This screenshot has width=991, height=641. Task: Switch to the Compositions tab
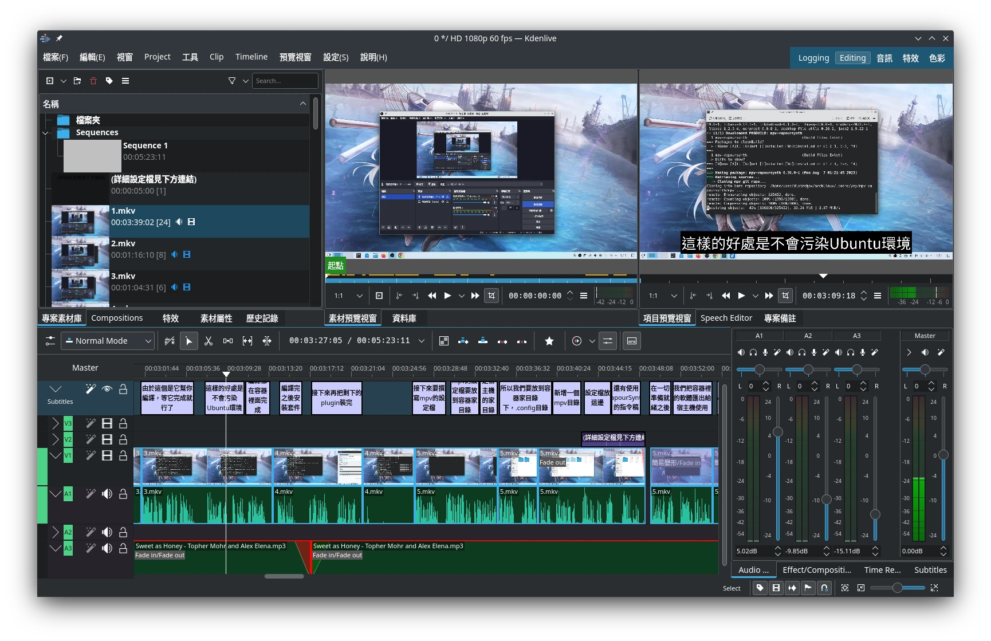(x=117, y=318)
